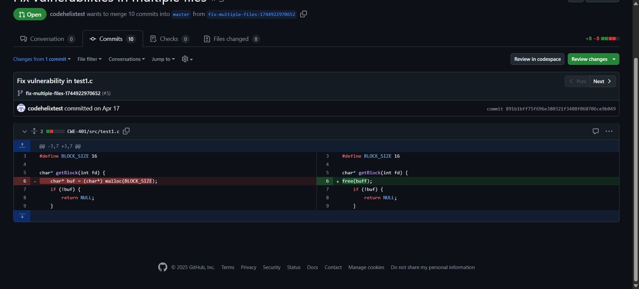Click the page vertical scrollbar
The height and width of the screenshot is (289, 639).
636,170
